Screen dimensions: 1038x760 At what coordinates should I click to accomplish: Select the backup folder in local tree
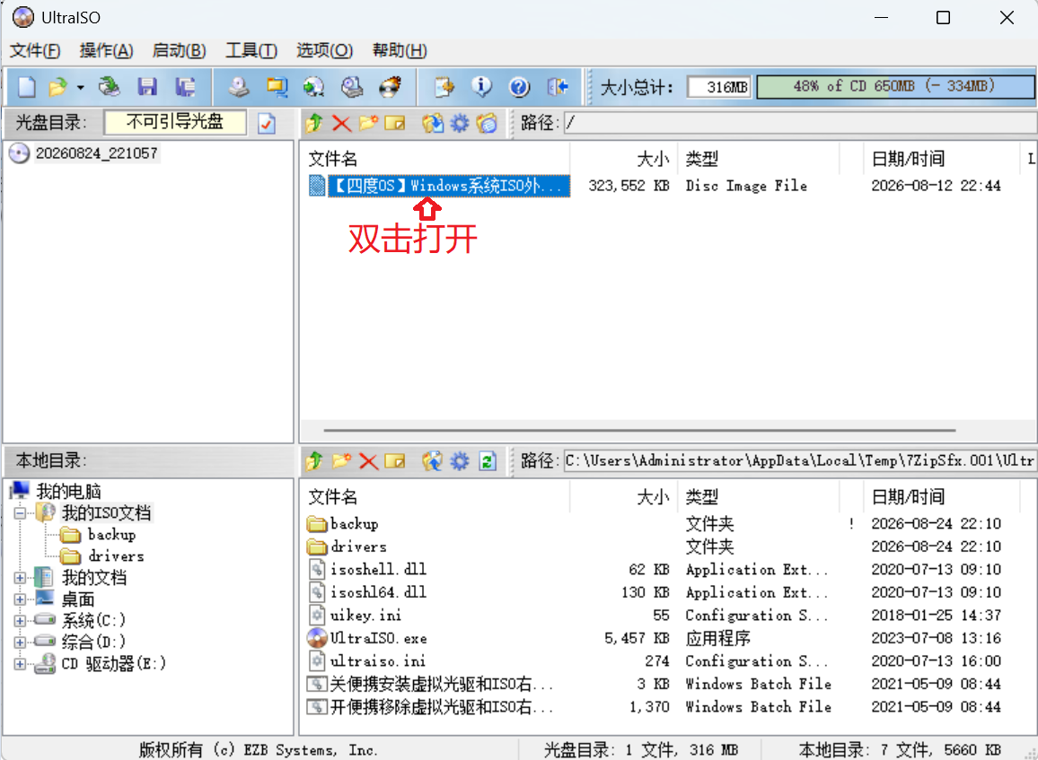(111, 535)
